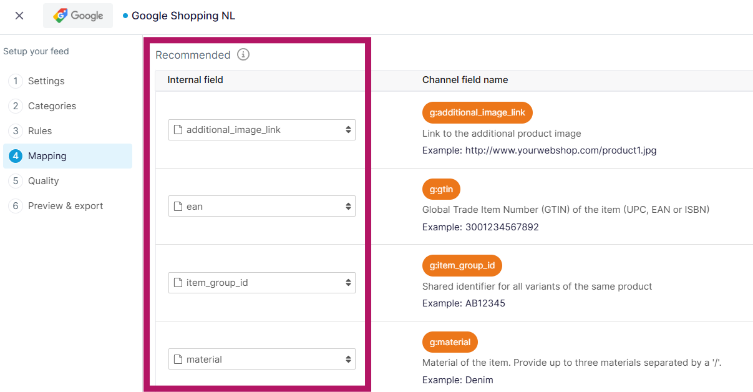Open the material internal field dropdown
Screen dimensions: 753x392
pos(262,359)
